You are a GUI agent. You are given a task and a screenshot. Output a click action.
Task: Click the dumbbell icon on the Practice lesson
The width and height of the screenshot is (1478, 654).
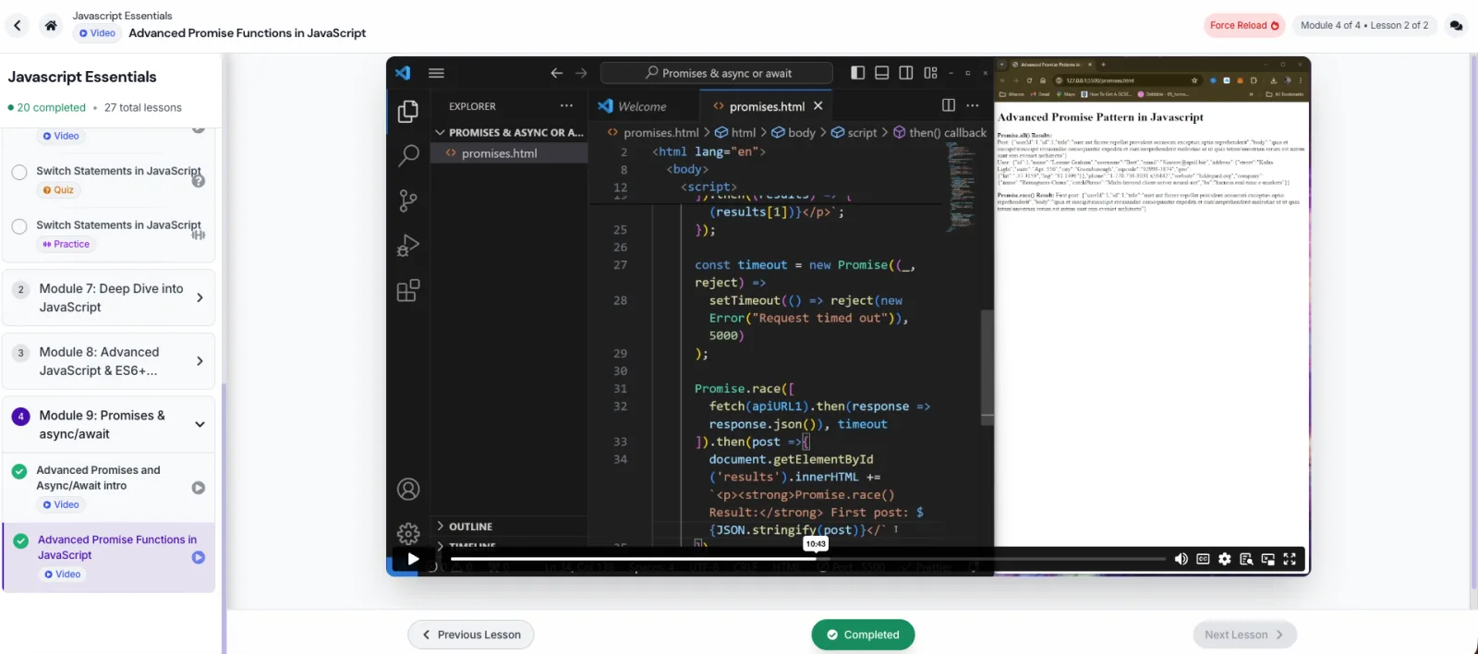[198, 235]
